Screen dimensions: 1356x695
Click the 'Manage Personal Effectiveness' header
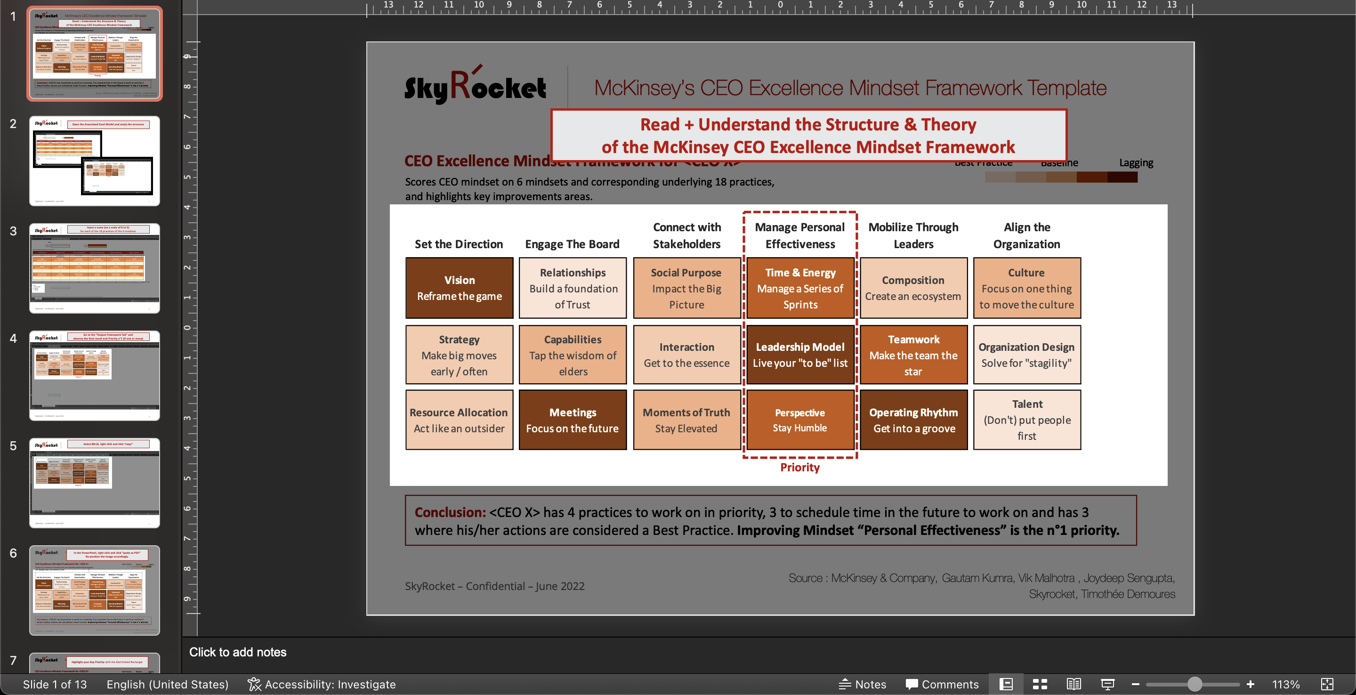(799, 235)
